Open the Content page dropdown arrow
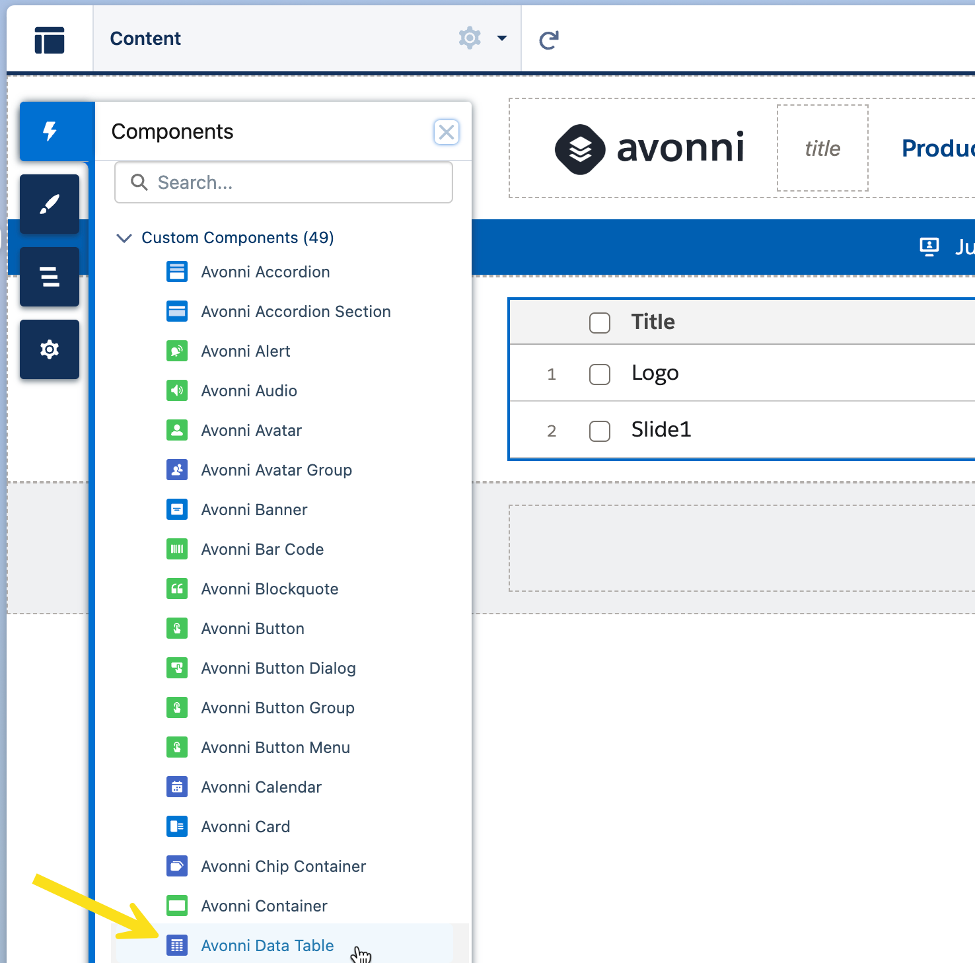This screenshot has height=963, width=975. coord(502,38)
